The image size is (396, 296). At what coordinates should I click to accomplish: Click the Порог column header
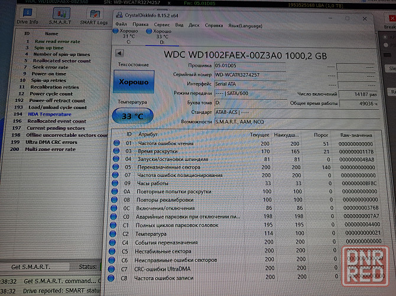pyautogui.click(x=321, y=135)
